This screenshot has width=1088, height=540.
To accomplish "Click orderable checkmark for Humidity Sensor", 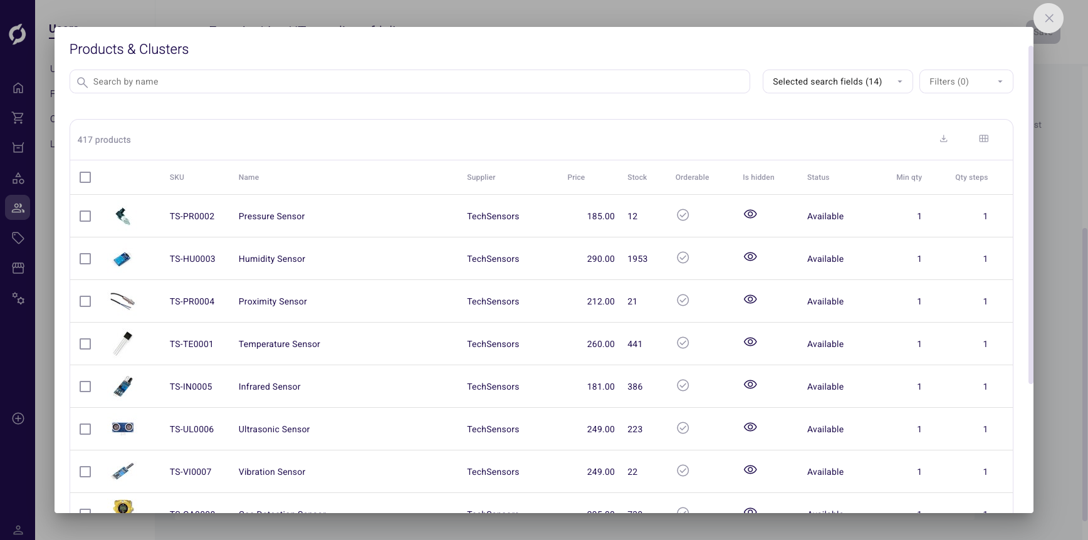I will point(683,257).
